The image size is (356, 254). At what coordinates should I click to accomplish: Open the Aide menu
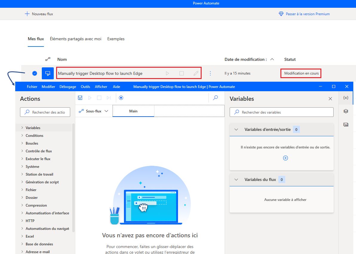click(x=116, y=86)
